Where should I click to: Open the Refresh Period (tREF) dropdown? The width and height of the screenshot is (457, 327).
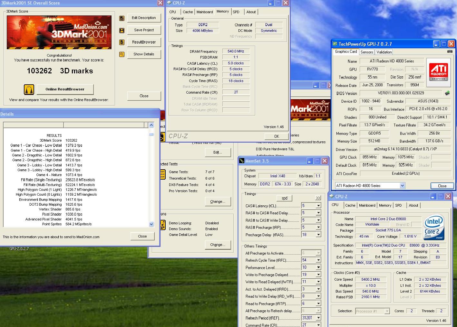pos(318,318)
